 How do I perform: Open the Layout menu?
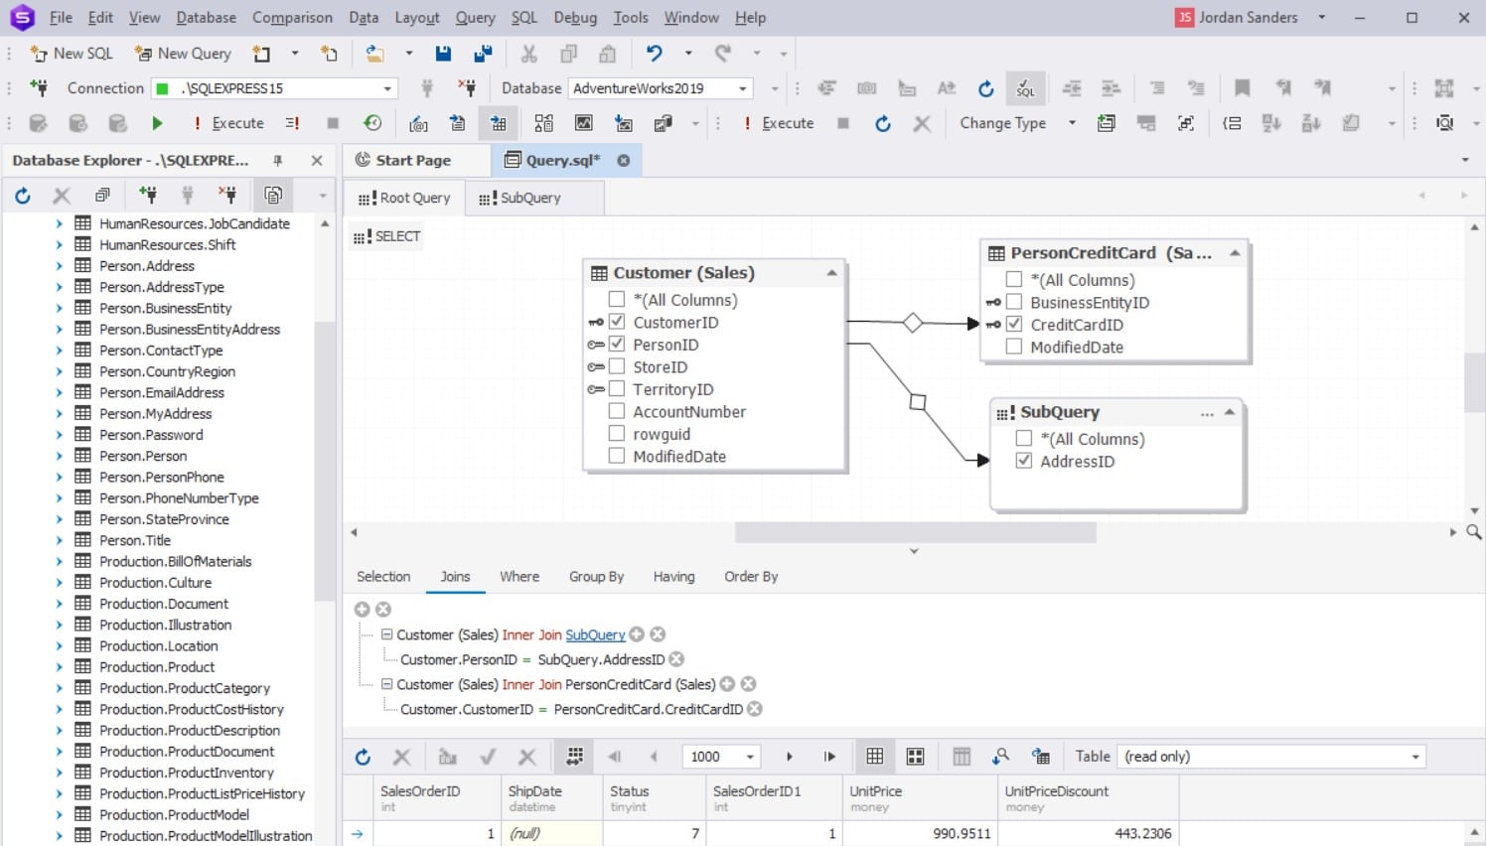tap(416, 18)
